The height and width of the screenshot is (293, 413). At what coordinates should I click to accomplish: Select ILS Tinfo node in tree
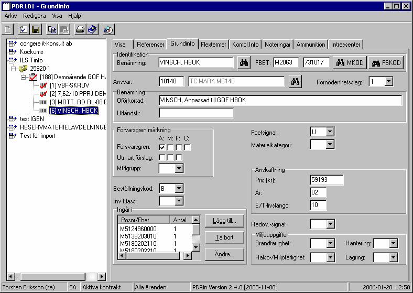click(31, 60)
